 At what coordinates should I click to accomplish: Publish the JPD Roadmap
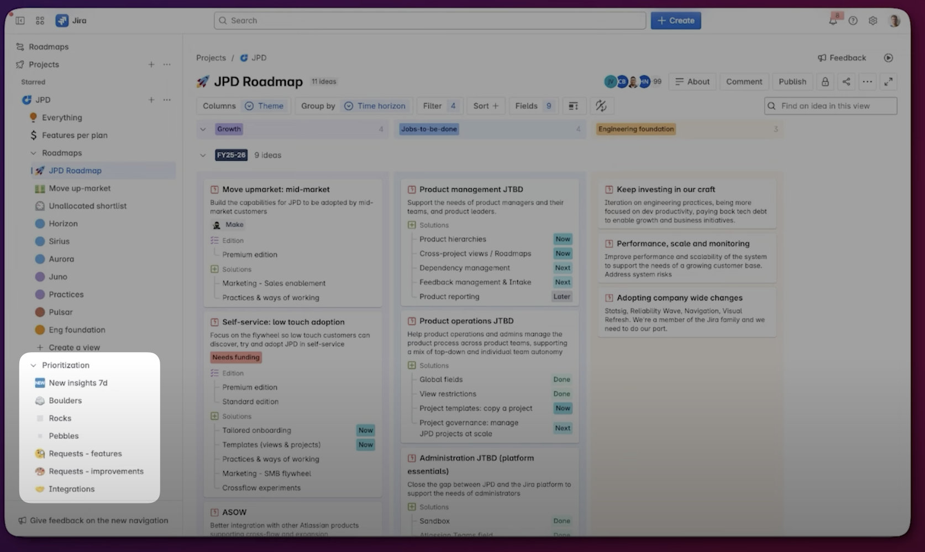[x=792, y=81]
